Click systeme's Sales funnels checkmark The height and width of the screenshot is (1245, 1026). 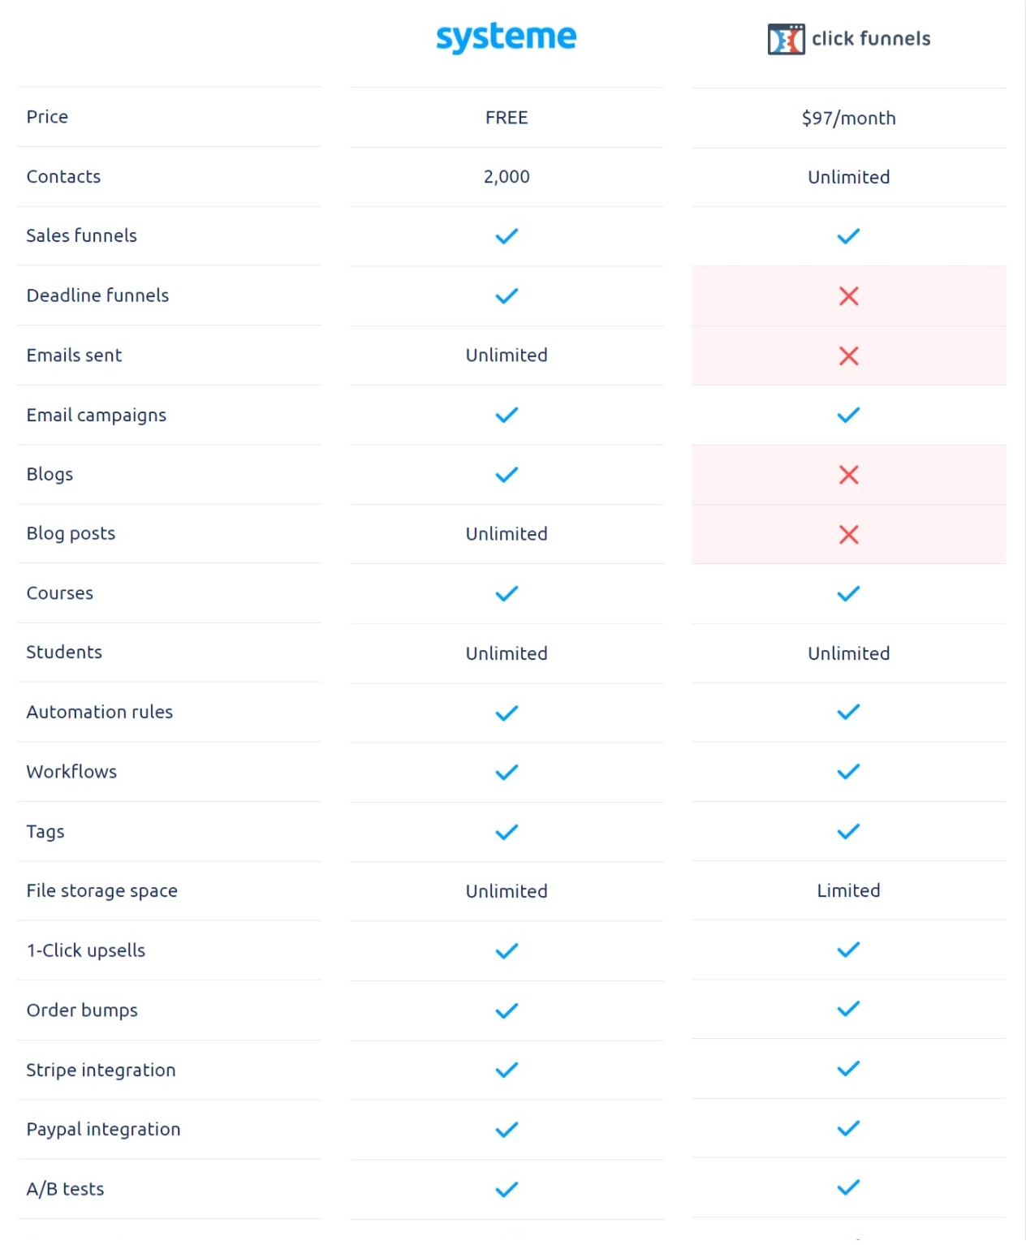coord(507,236)
